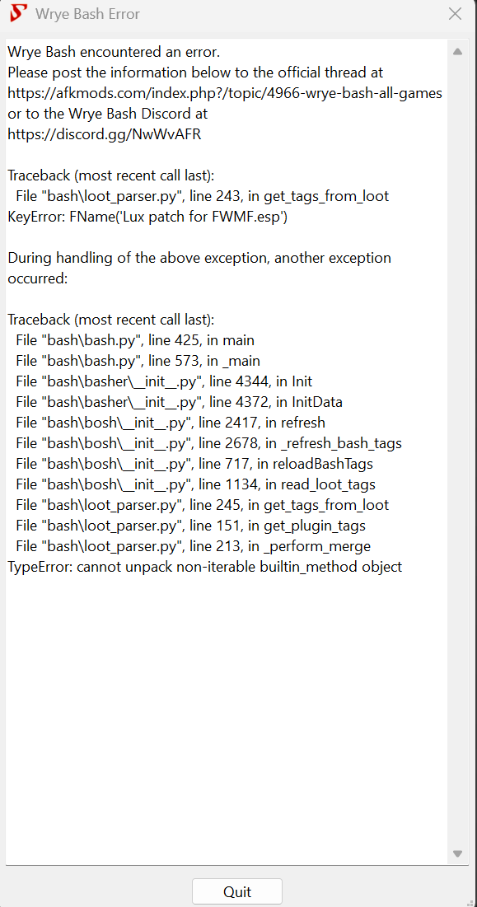Click the Wrye Bash logo icon
This screenshot has width=477, height=907.
17,13
